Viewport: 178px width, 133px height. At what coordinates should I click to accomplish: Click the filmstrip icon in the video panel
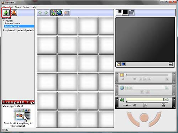tap(122, 75)
